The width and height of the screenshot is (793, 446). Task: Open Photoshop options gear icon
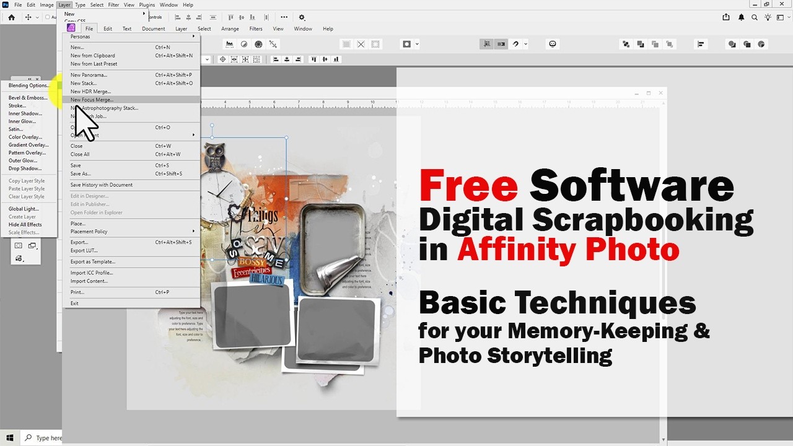302,17
